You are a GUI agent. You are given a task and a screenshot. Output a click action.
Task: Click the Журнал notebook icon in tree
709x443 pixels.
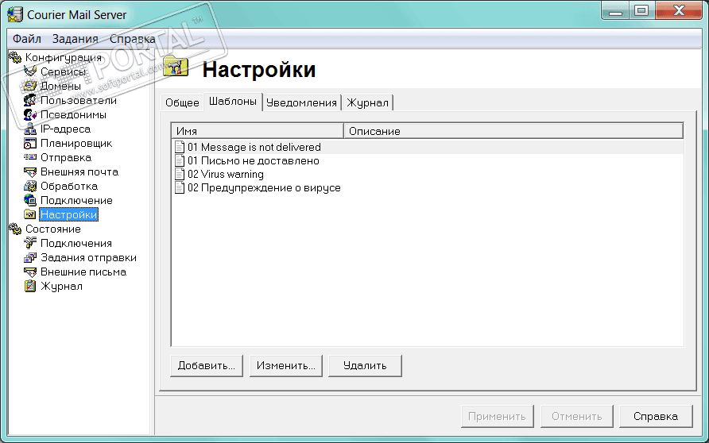click(x=30, y=286)
